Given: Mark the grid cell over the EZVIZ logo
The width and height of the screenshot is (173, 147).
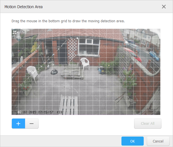Looking at the screenshot, I should pyautogui.click(x=22, y=31).
